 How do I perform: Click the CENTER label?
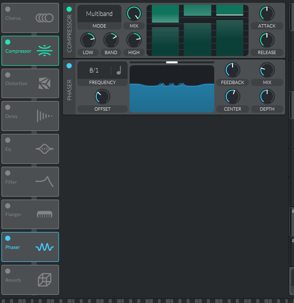point(233,109)
